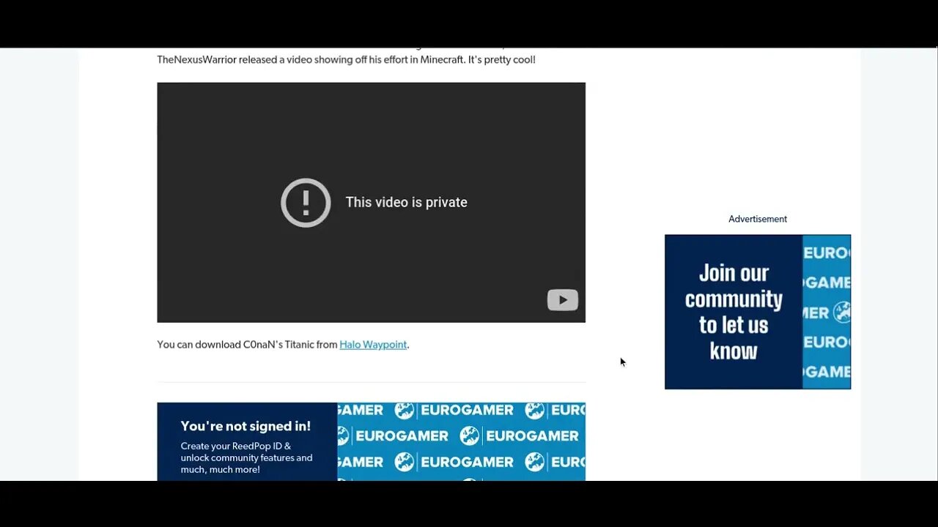Click the 'Advertisement' label above the ad
The image size is (938, 527).
click(758, 219)
